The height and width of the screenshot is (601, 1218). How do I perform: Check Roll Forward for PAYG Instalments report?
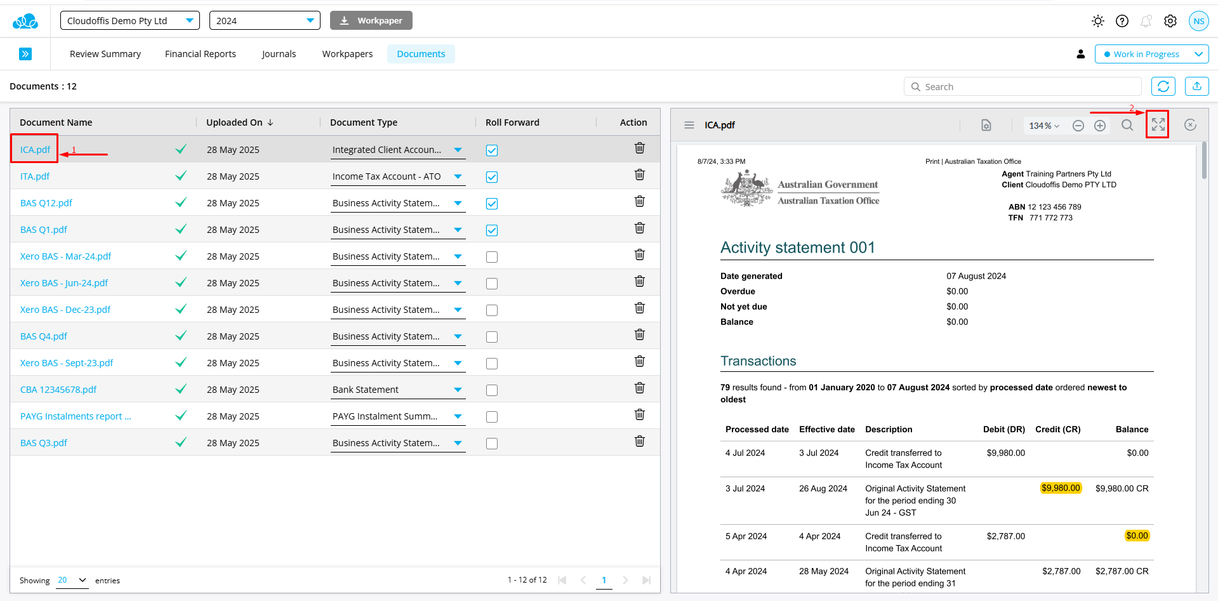492,417
